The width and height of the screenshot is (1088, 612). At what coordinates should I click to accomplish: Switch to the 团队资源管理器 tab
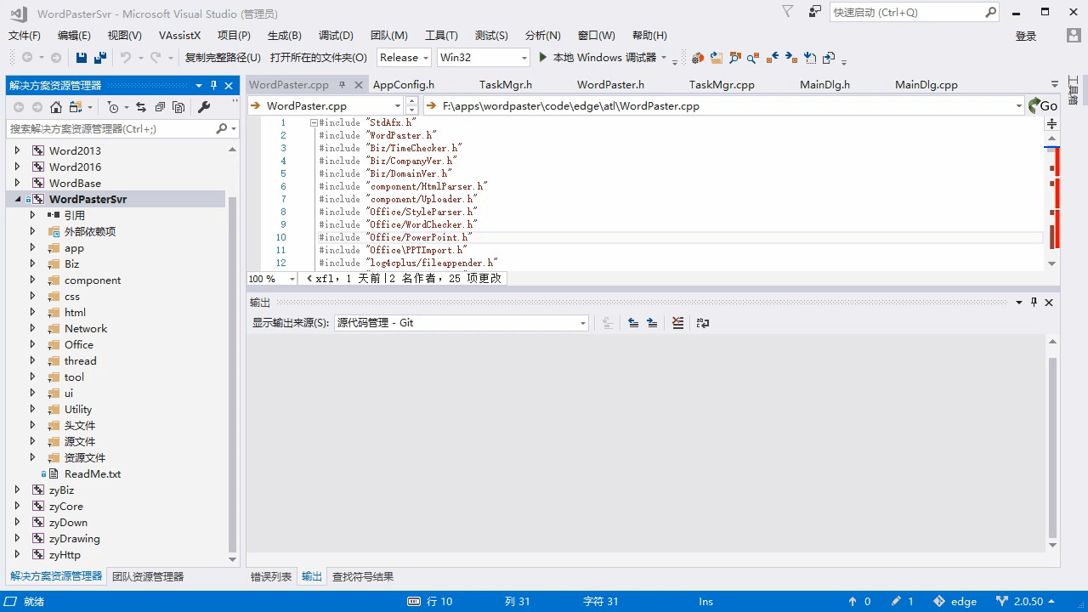[x=148, y=576]
